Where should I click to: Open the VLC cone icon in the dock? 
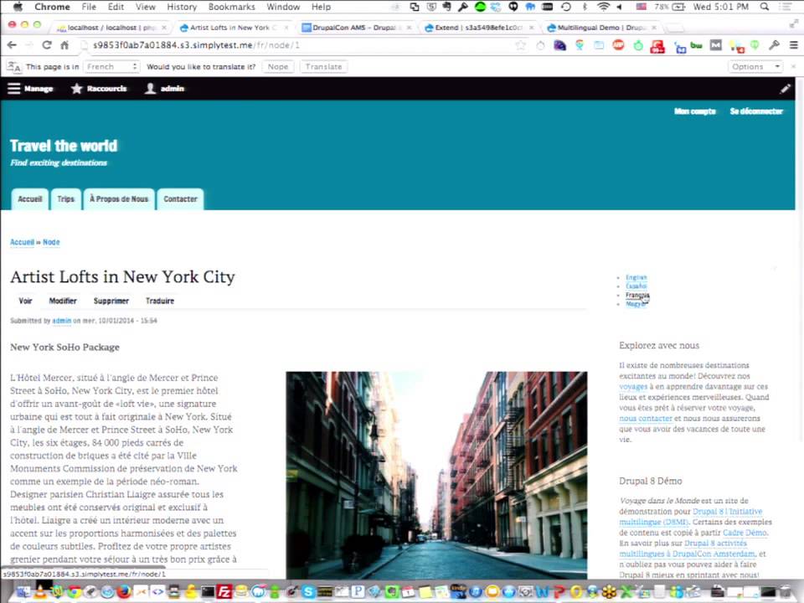(40, 592)
